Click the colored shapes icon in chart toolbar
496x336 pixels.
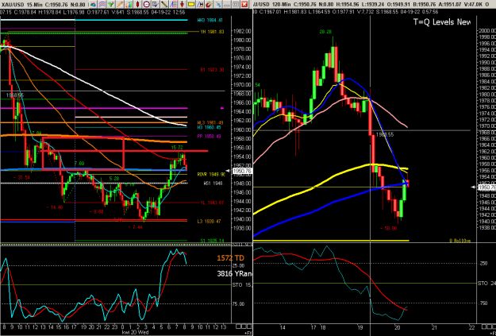pos(93,5)
